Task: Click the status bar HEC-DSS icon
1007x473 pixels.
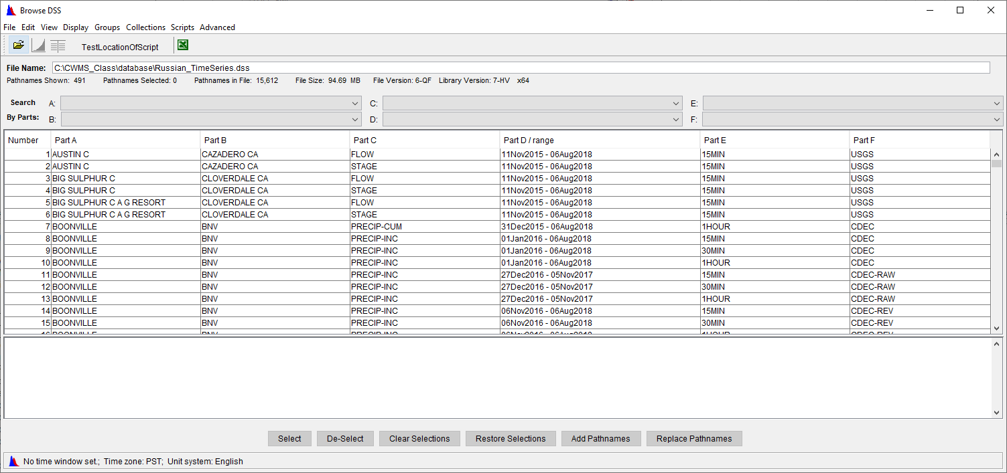Action: click(13, 461)
